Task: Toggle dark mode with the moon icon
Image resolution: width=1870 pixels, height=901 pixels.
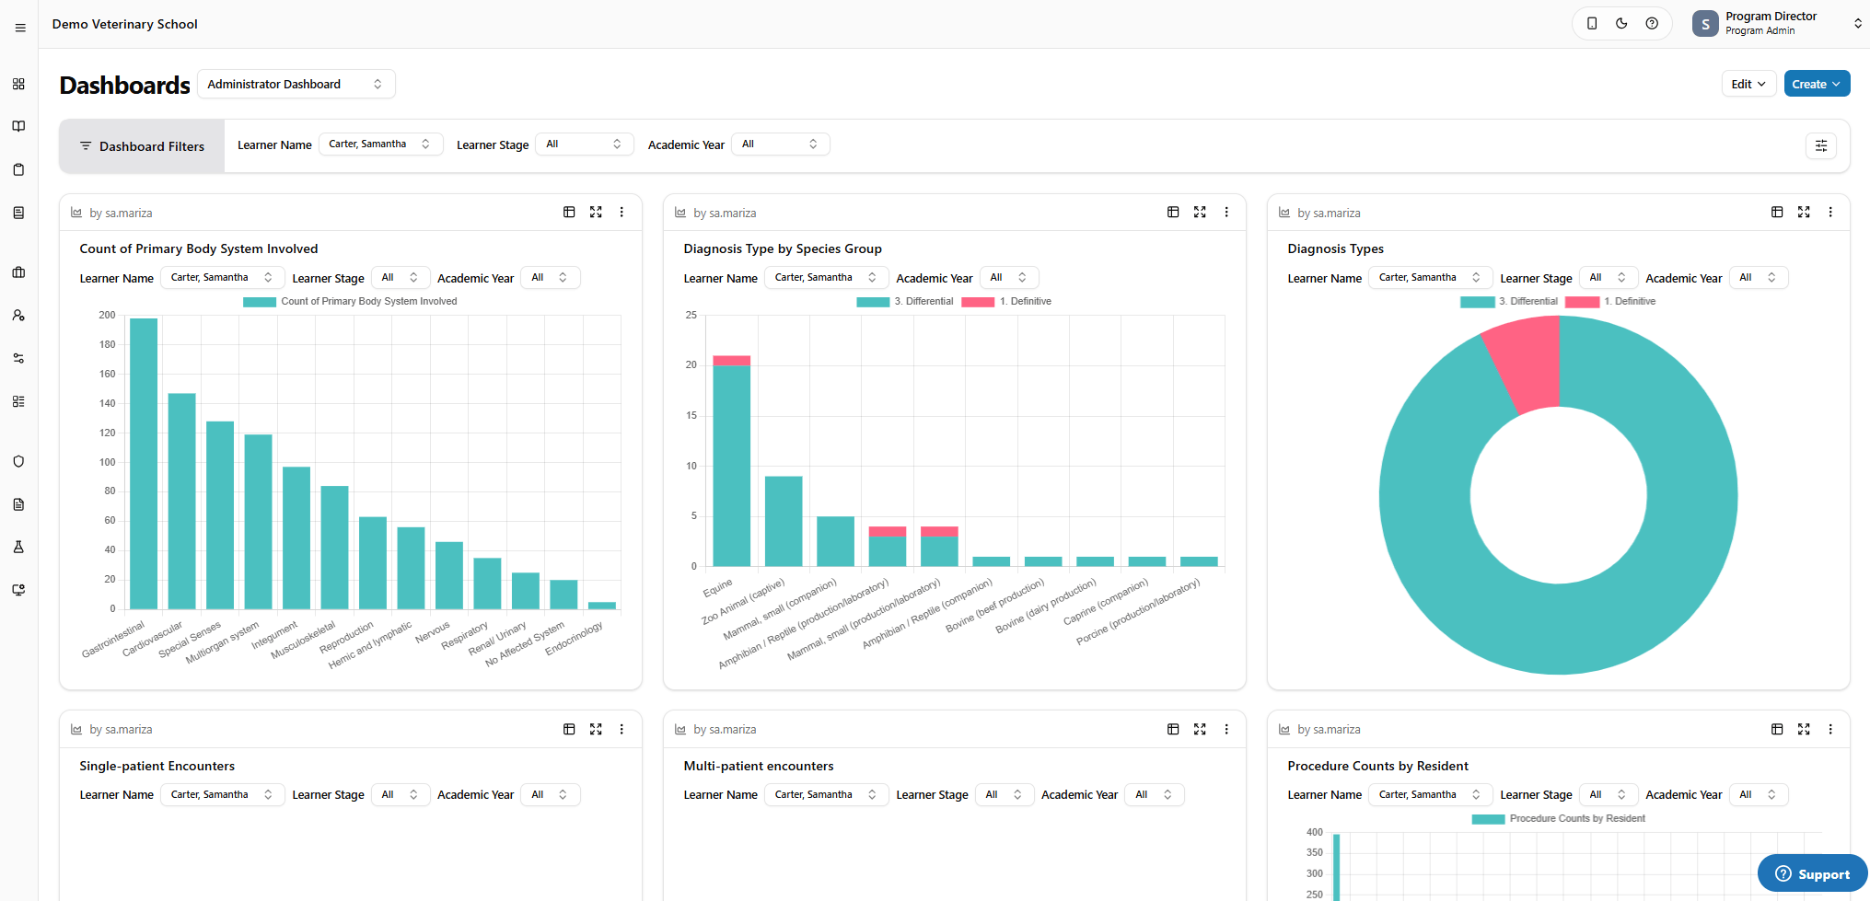Action: click(x=1621, y=24)
